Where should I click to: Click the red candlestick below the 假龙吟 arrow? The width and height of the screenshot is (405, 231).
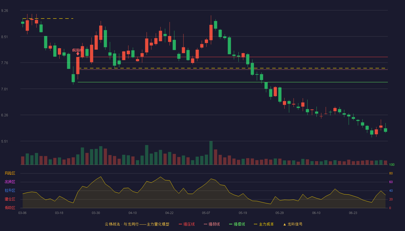(x=78, y=66)
